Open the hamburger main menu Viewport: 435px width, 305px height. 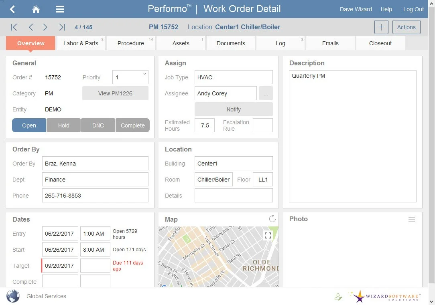[x=60, y=9]
